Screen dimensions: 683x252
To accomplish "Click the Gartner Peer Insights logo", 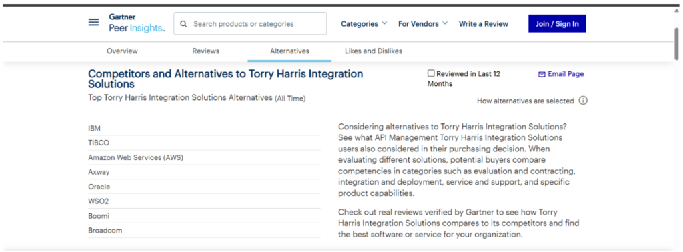I will (137, 23).
